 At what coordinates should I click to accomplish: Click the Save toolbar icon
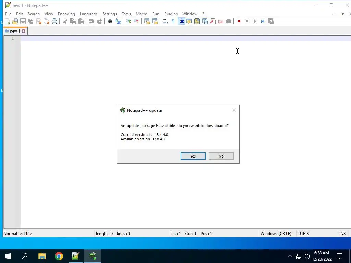pyautogui.click(x=23, y=21)
